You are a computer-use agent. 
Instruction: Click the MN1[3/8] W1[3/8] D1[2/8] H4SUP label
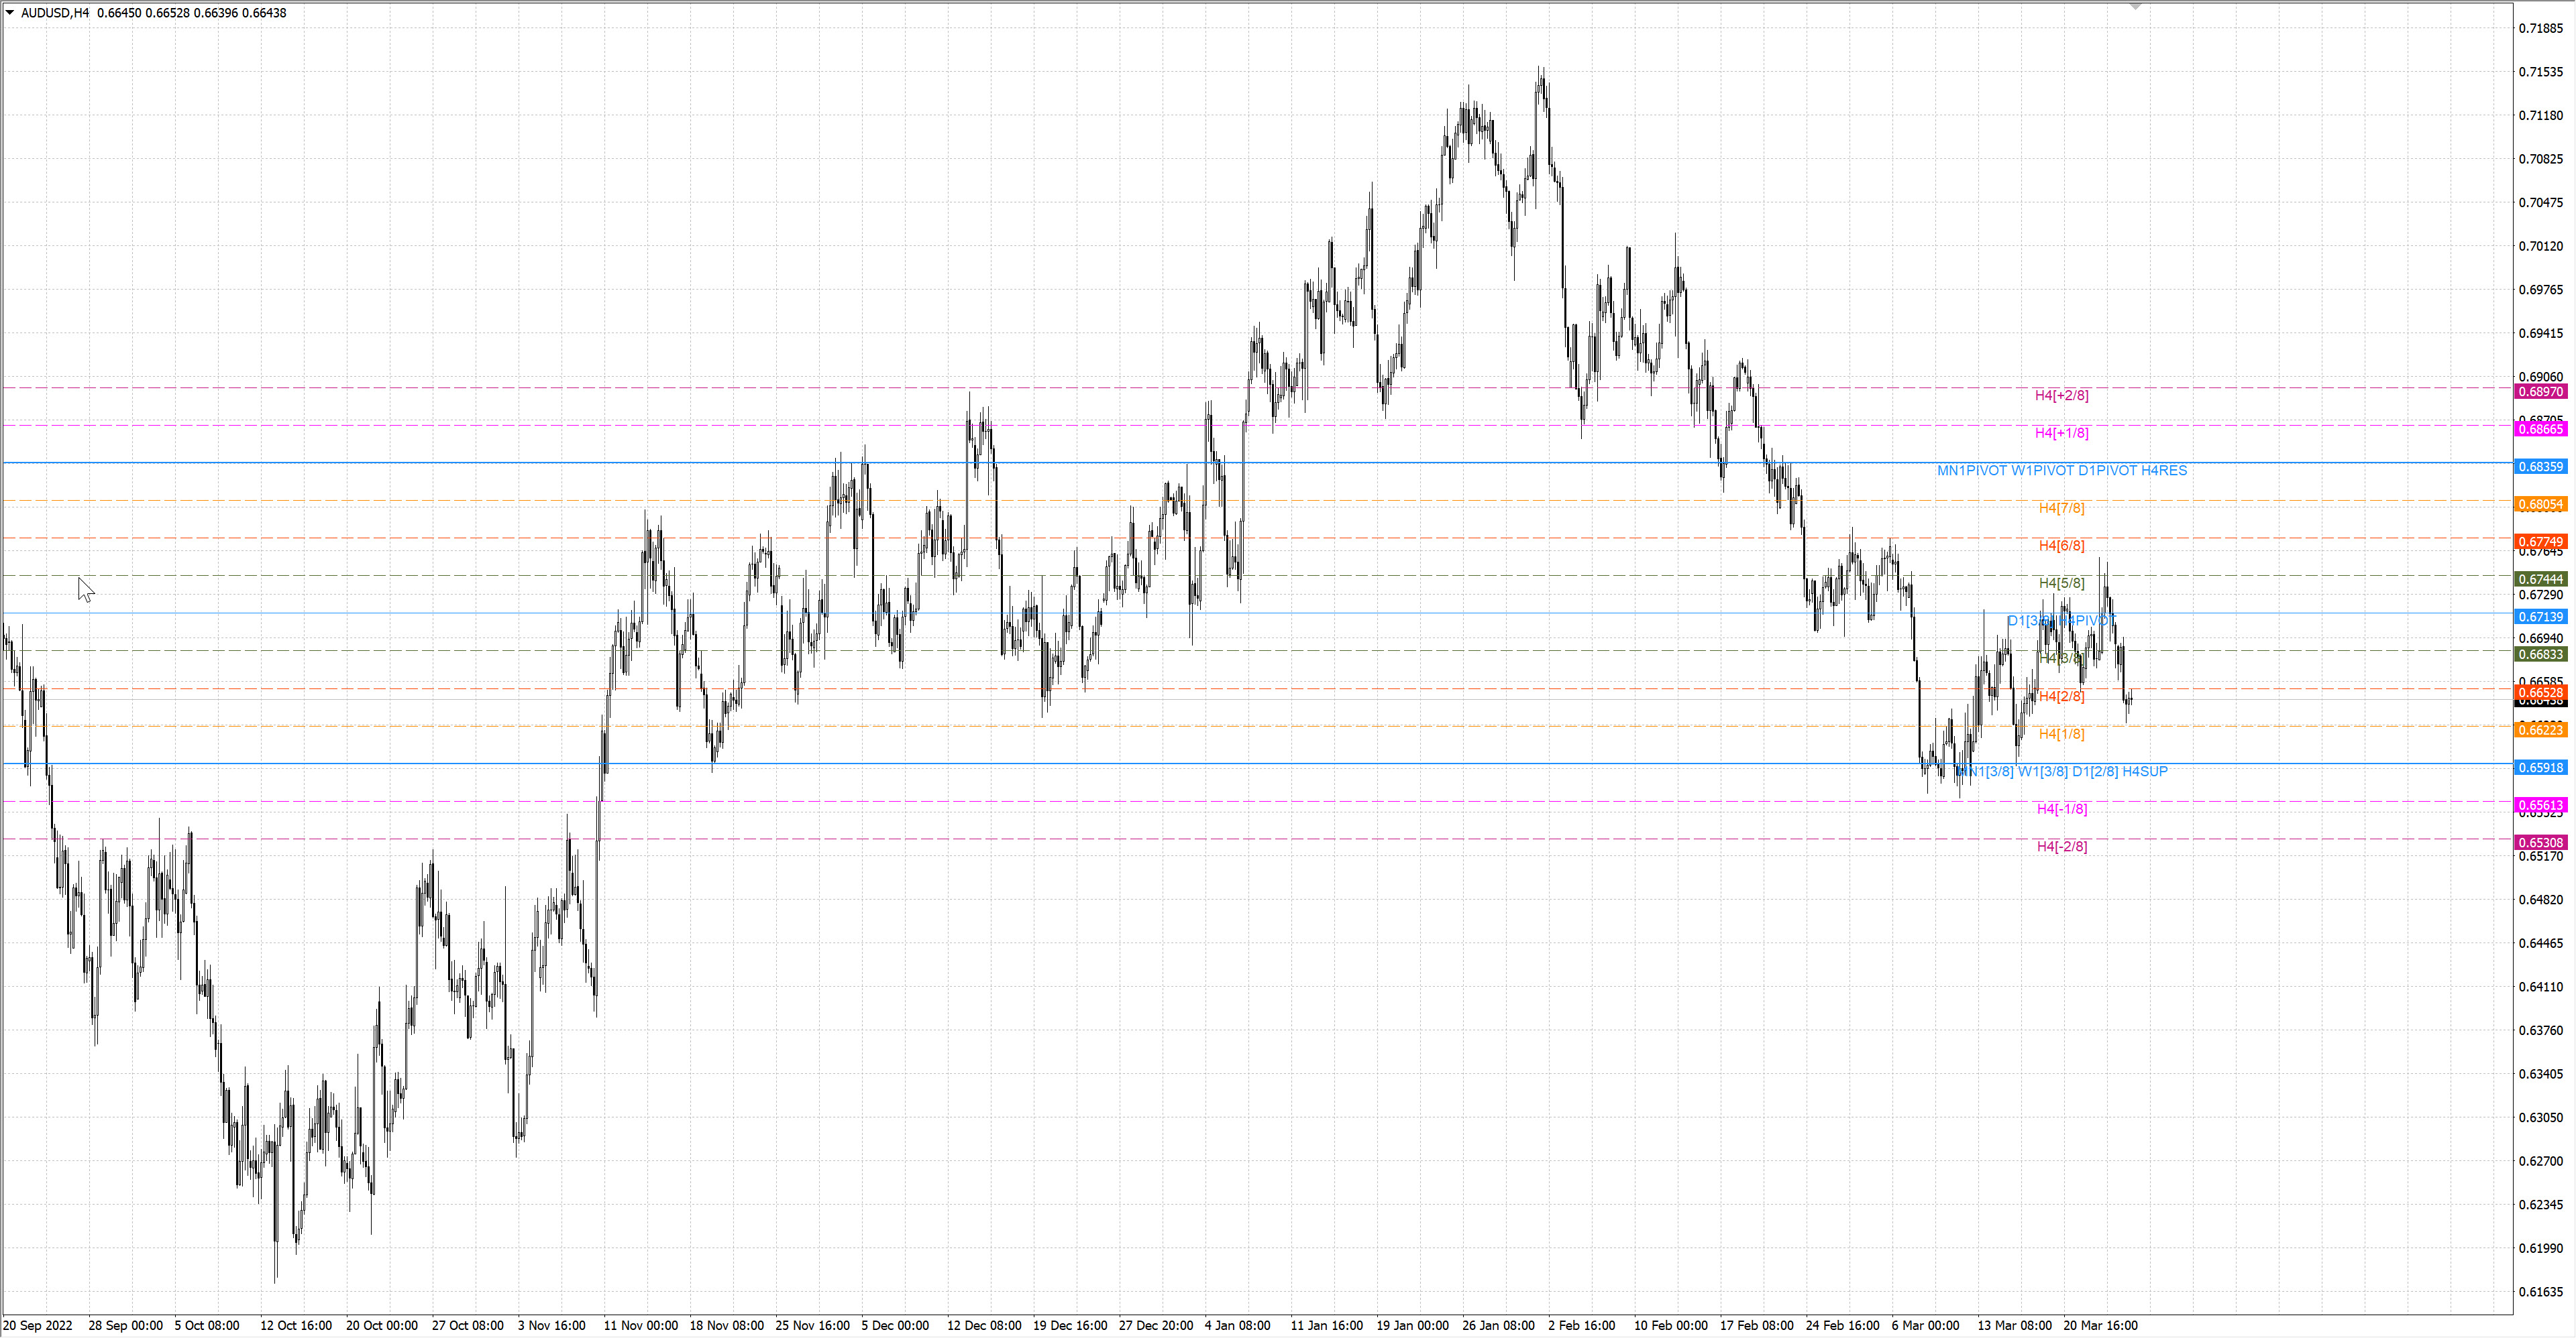pos(2062,772)
